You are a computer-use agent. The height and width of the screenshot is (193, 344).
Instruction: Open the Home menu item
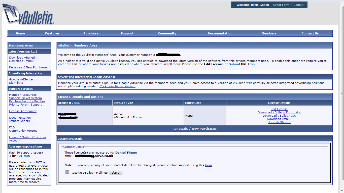click(20, 33)
